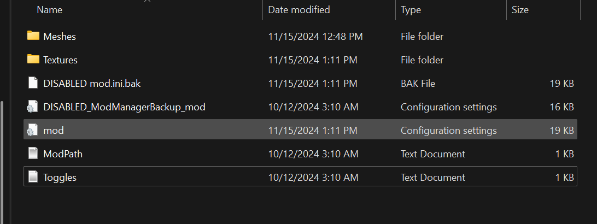Click the 19 KB size of mod
Viewport: 597px width, 224px height.
tap(561, 131)
